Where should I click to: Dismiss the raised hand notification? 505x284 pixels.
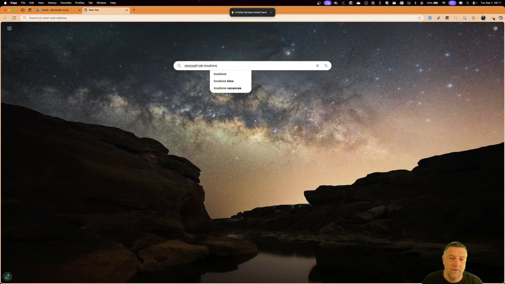(271, 12)
